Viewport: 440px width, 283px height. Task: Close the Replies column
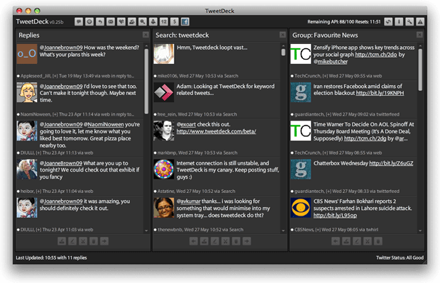click(145, 35)
